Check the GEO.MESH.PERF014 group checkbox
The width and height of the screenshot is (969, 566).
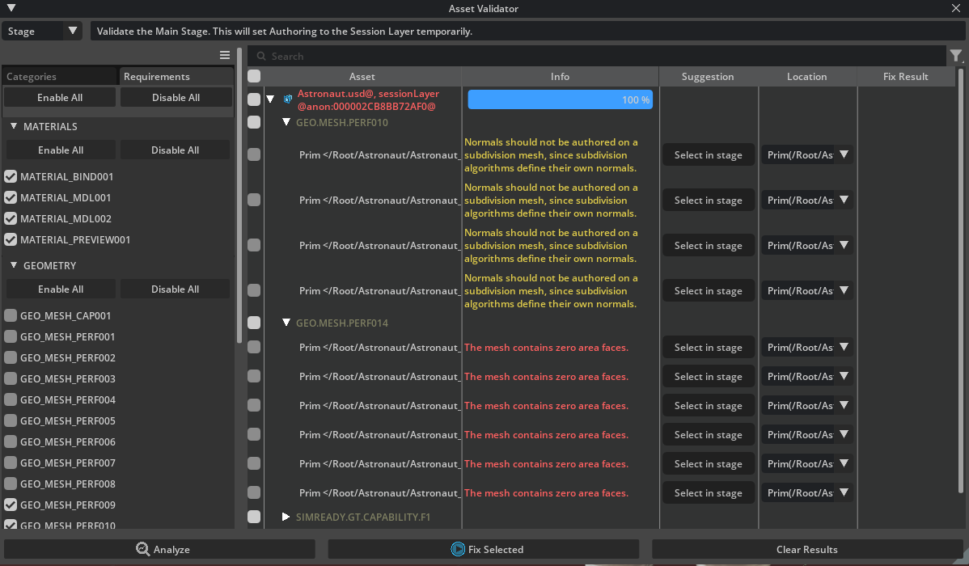coord(254,323)
